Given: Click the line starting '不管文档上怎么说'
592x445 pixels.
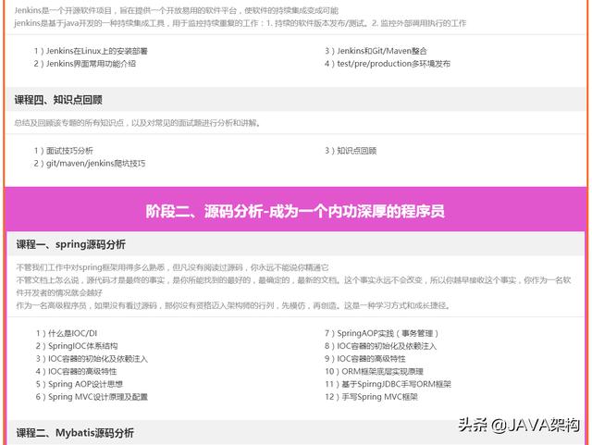Looking at the screenshot, I should pos(294,287).
